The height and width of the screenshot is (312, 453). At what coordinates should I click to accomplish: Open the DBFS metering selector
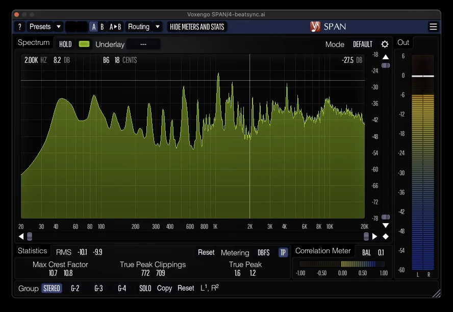(x=263, y=253)
